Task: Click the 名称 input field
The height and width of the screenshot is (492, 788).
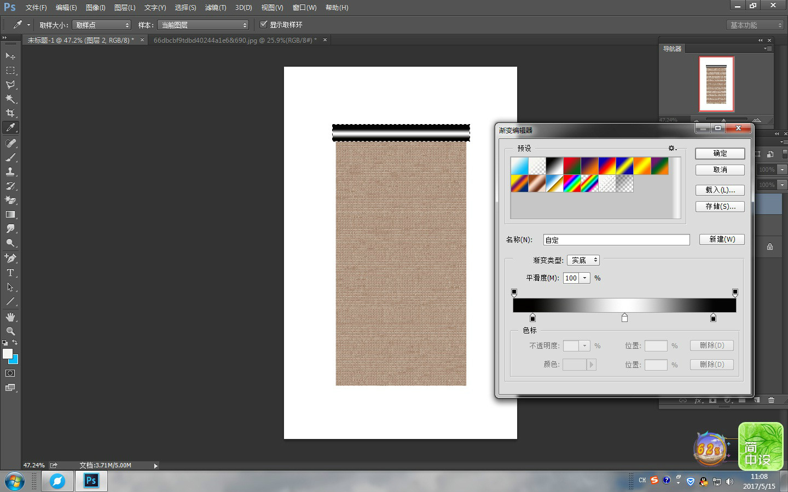Action: (x=617, y=240)
